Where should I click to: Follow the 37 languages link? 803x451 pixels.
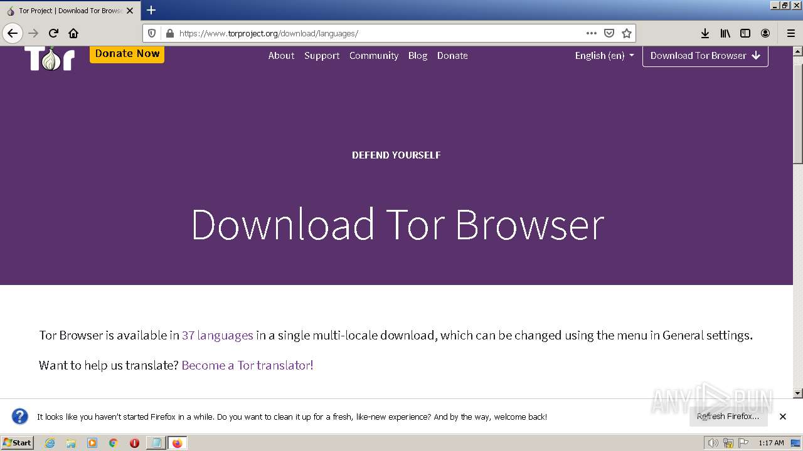coord(218,335)
